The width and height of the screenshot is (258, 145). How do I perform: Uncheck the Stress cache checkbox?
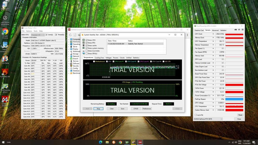86,46
